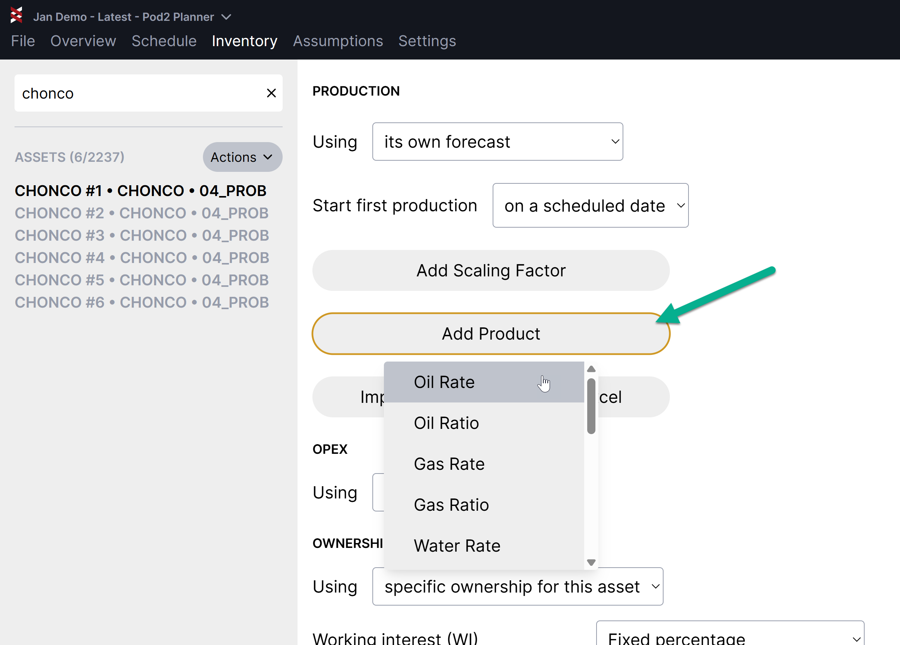Click the app logo icon
The image size is (900, 645).
16,15
